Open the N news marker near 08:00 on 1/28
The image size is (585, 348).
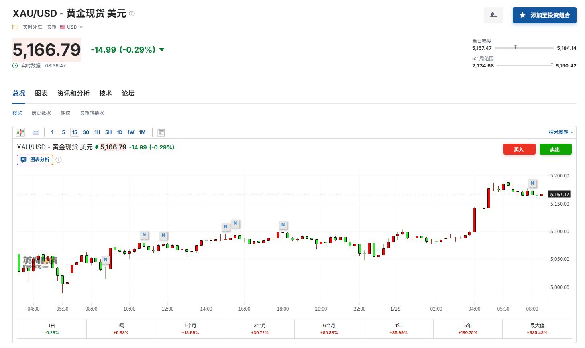pos(532,183)
